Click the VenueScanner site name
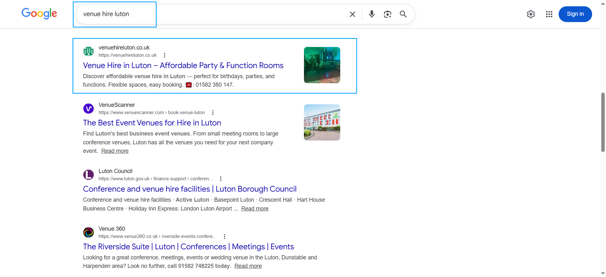606x277 pixels. pyautogui.click(x=117, y=105)
